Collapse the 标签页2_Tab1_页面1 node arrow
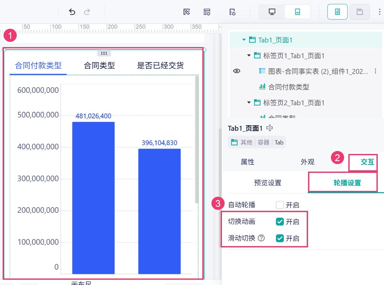Screen dimensions: 384x285 249,102
